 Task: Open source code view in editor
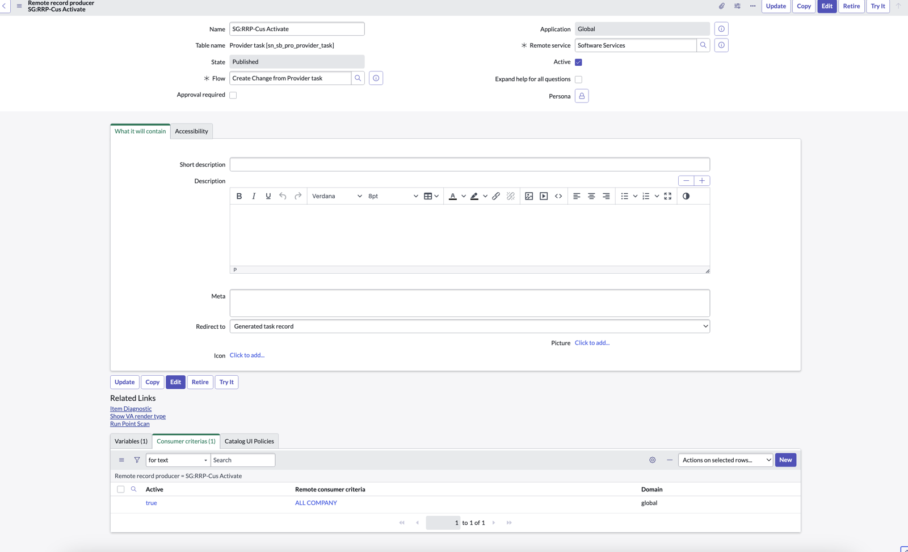tap(558, 196)
